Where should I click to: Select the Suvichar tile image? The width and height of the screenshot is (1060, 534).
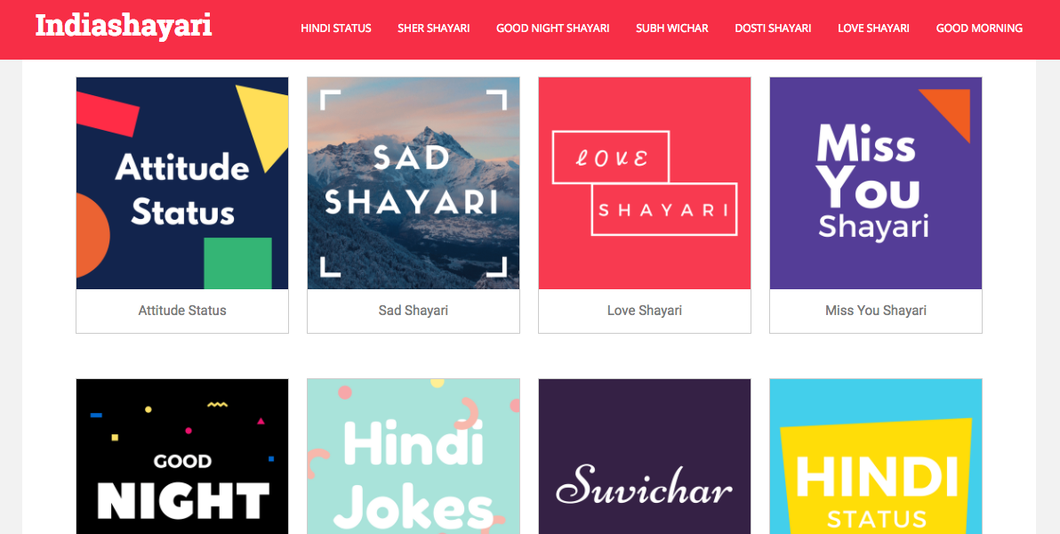(645, 457)
